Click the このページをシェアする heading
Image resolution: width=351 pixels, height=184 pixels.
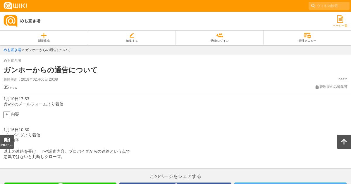click(x=175, y=176)
